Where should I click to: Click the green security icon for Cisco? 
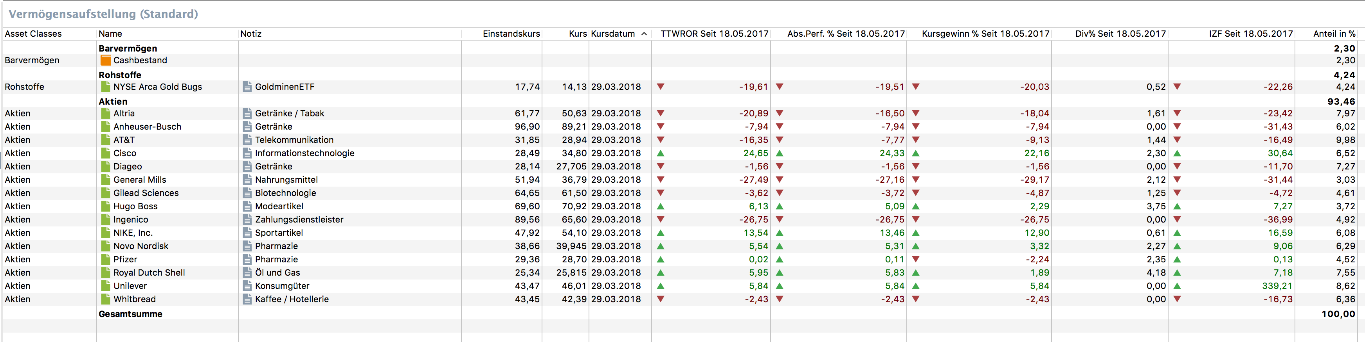pos(105,153)
